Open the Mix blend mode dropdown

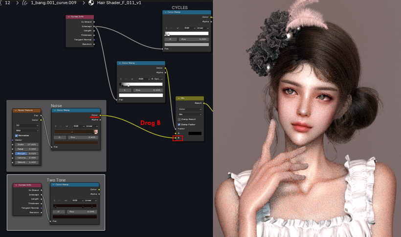[190, 115]
